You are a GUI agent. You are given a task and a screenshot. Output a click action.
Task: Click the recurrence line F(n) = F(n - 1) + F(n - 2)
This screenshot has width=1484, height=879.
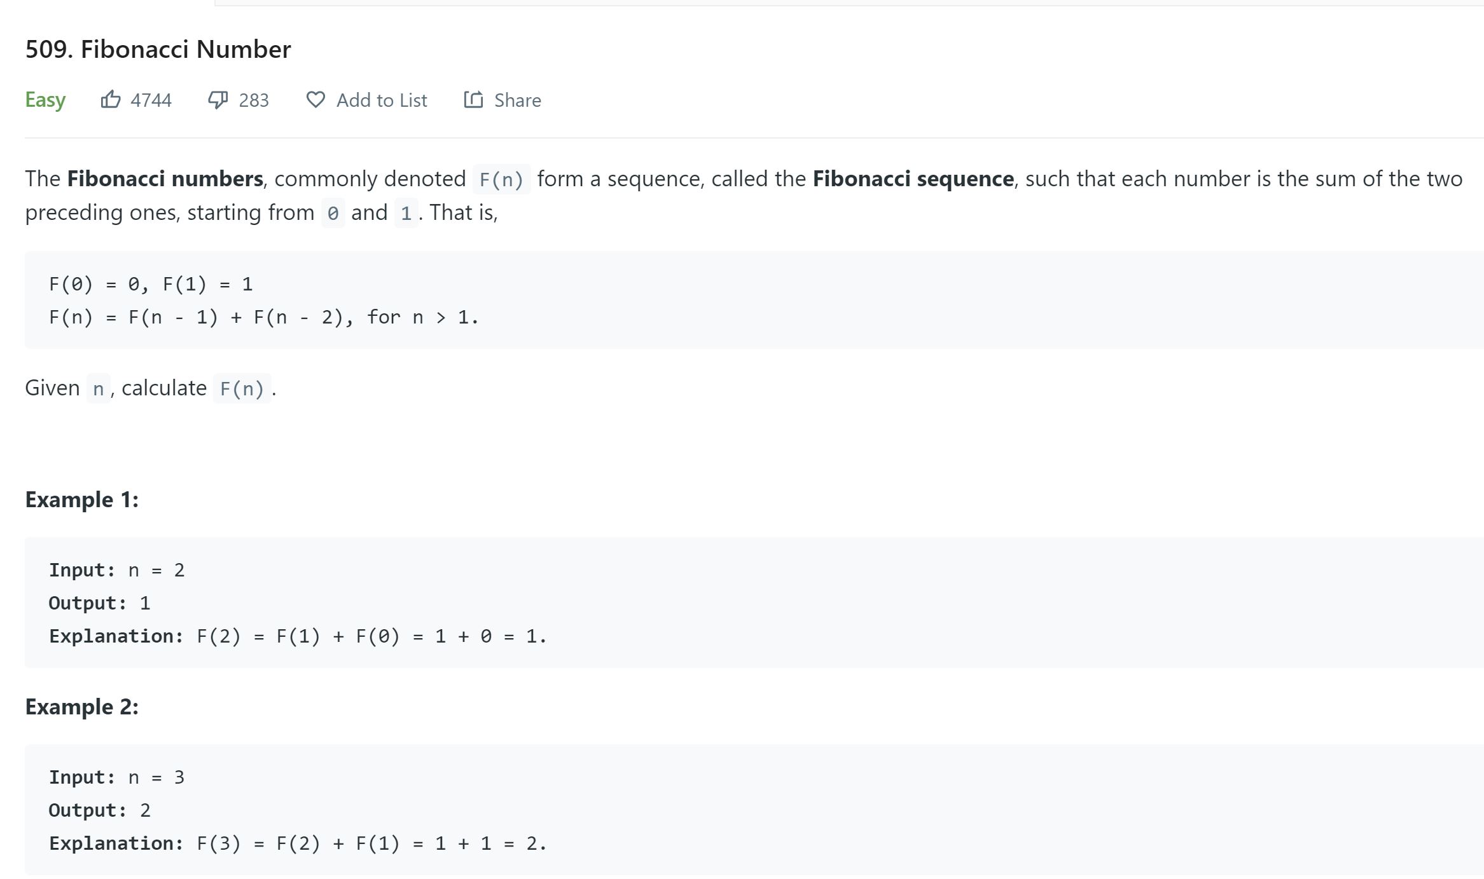(x=263, y=317)
